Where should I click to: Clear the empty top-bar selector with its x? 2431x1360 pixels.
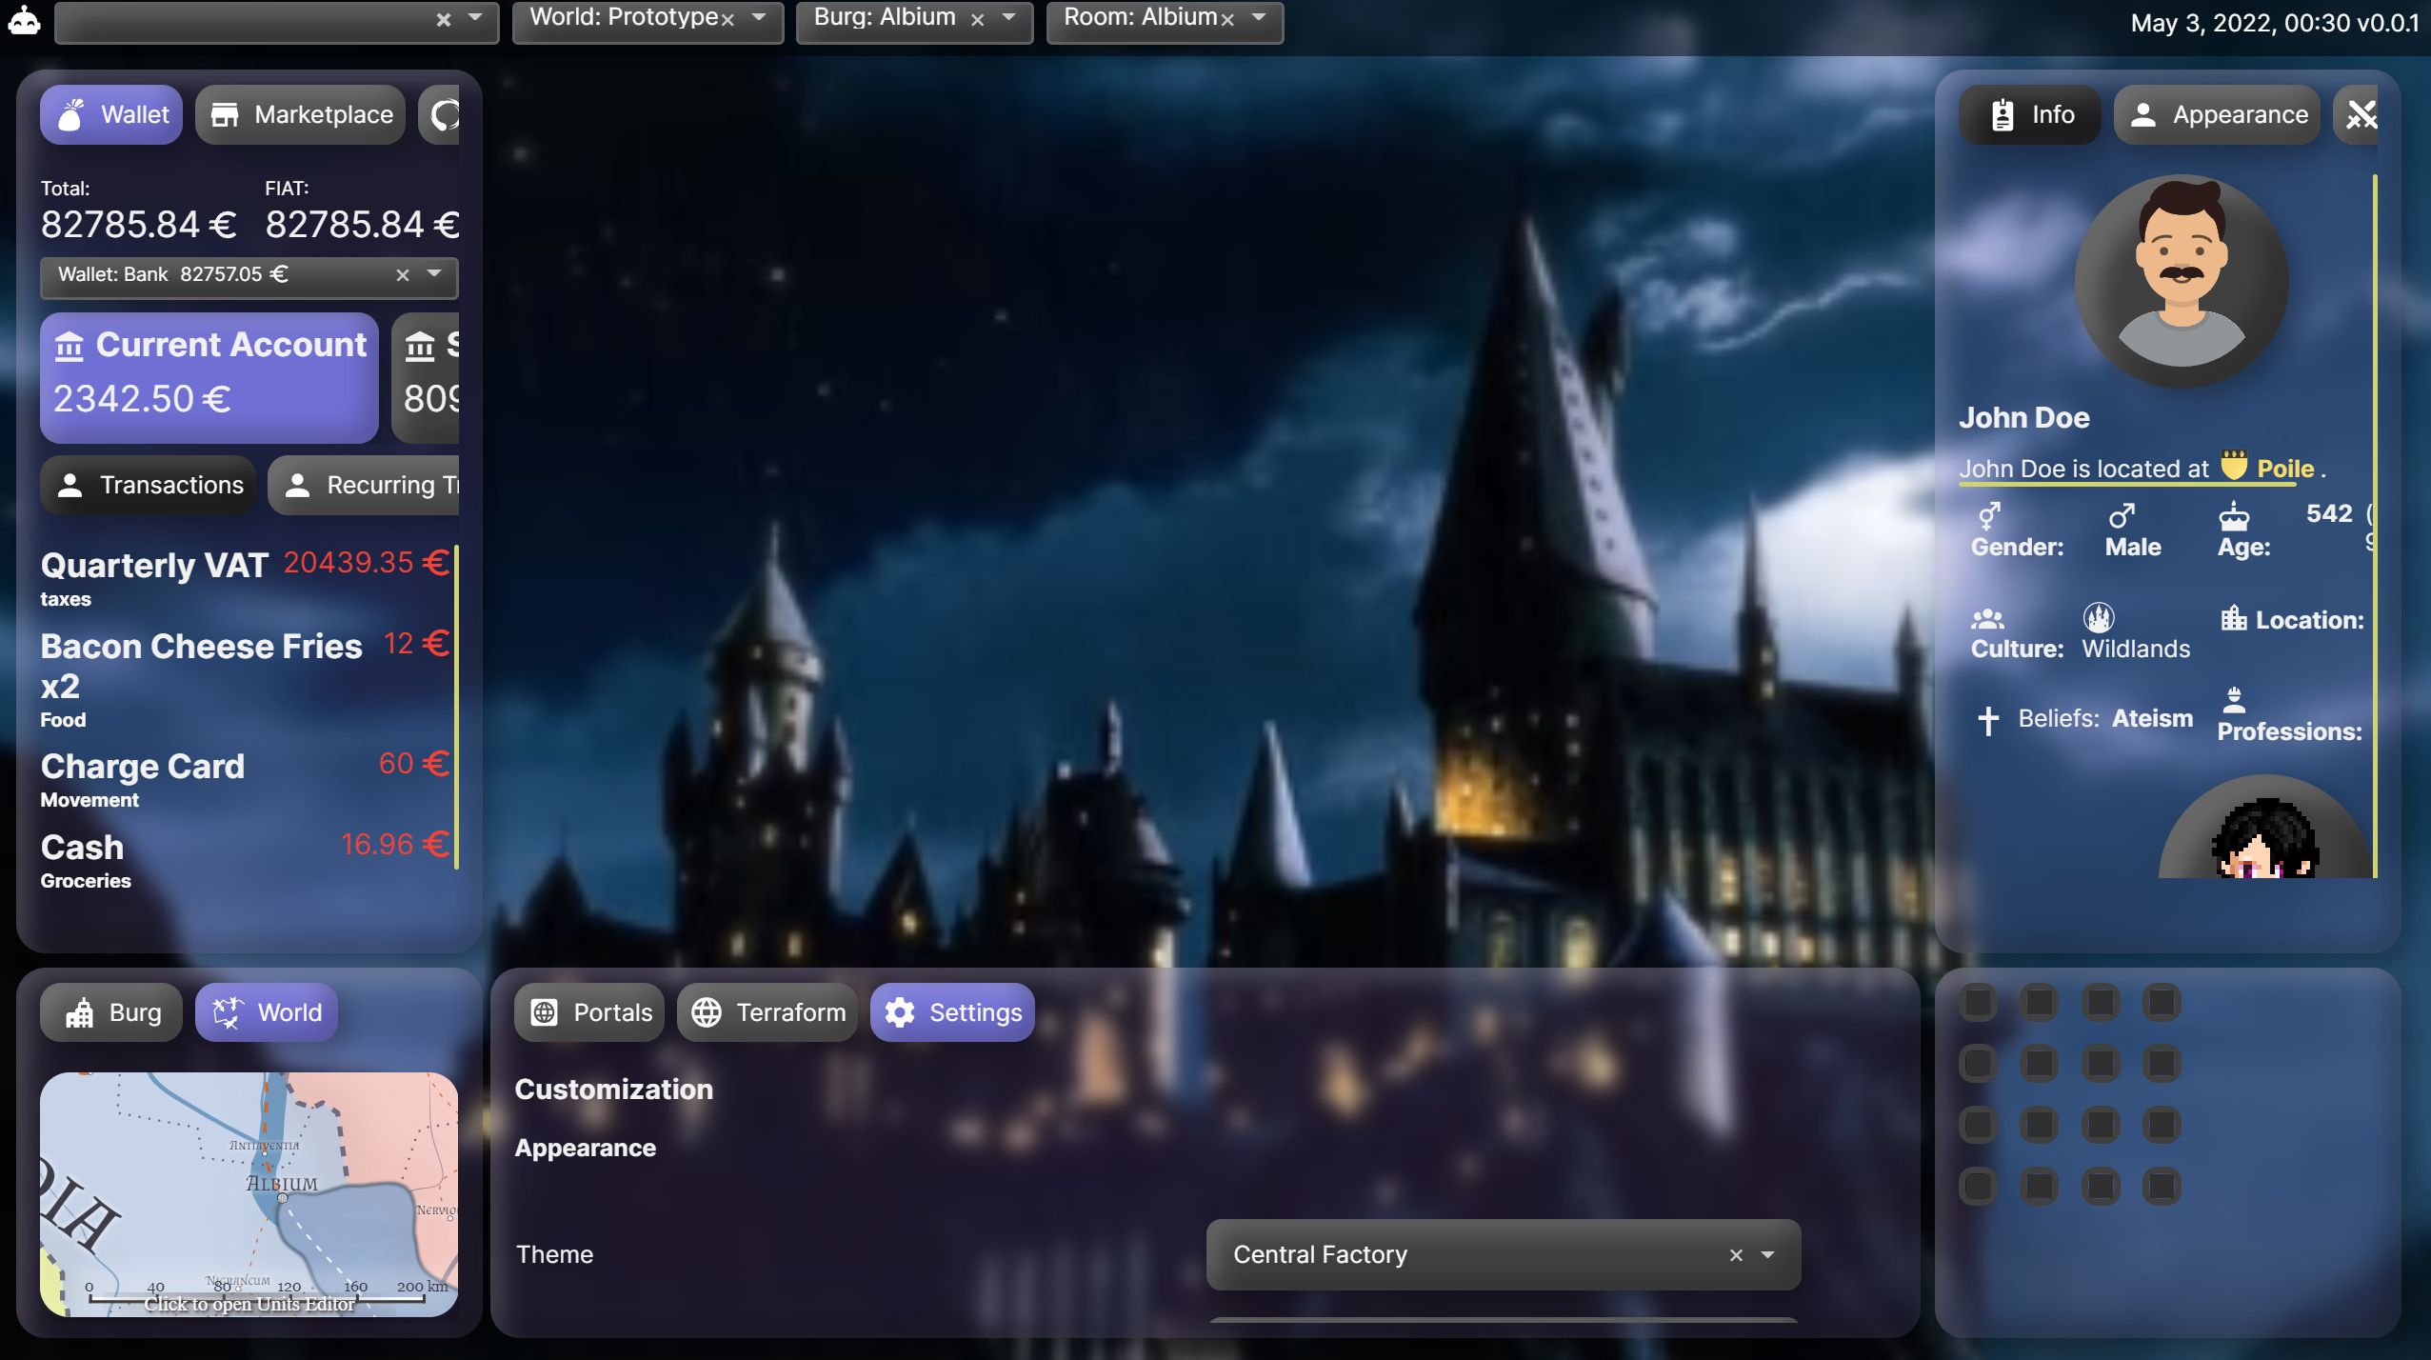pyautogui.click(x=444, y=20)
